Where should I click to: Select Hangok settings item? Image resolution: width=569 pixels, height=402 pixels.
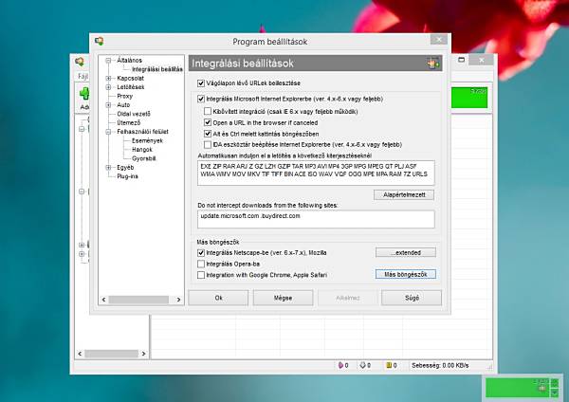point(142,150)
